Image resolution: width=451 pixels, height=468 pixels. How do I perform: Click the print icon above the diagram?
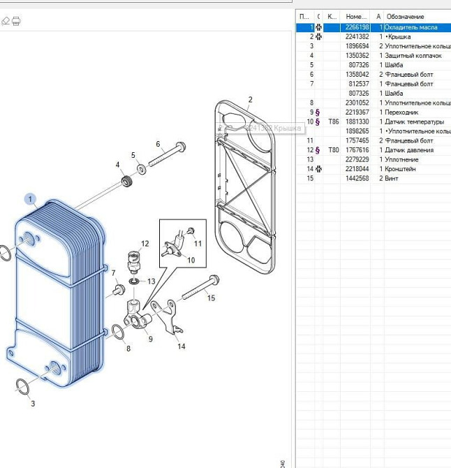(16, 21)
